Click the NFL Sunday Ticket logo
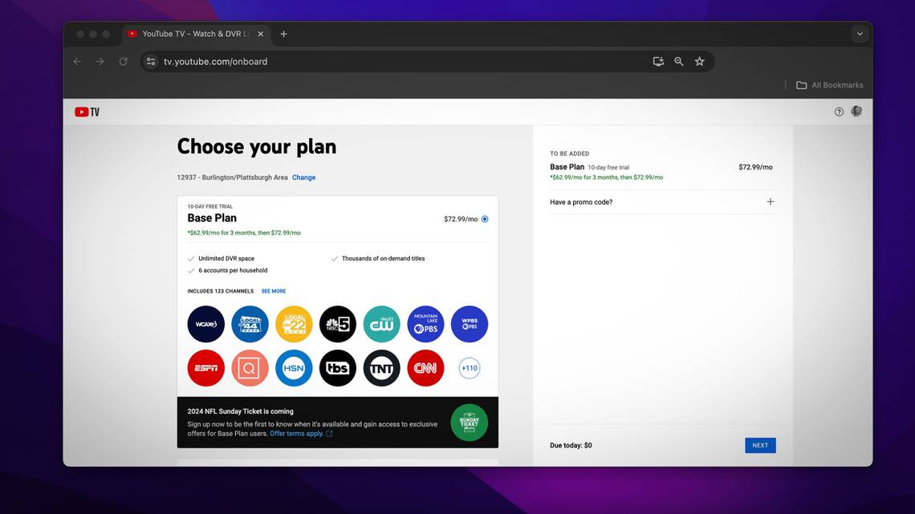Screen dimensions: 915x514 470,423
